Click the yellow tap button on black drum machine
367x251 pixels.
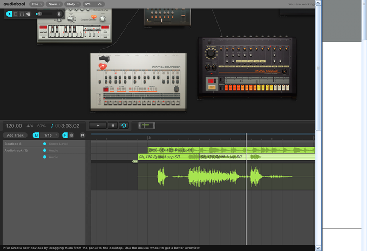[x=212, y=87]
